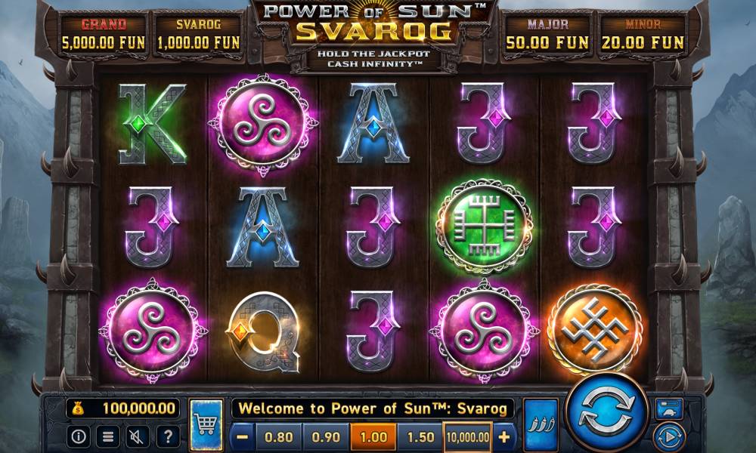
Task: Click the chili peppers volatility icon
Action: [x=541, y=424]
